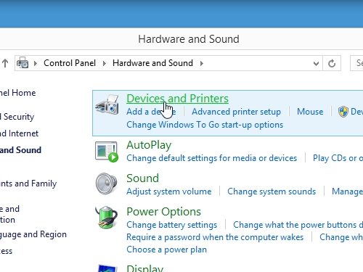The width and height of the screenshot is (363, 272).
Task: Open Add a device link
Action: coord(151,112)
